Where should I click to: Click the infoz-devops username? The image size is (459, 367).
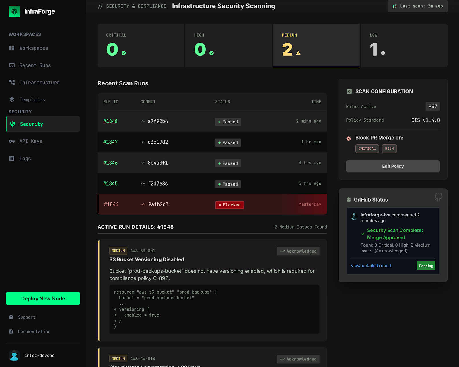point(39,356)
